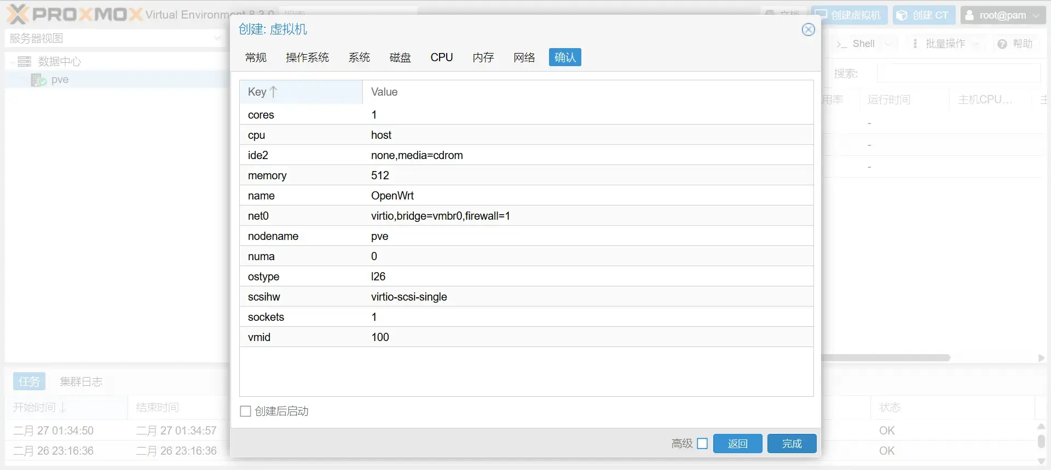Open the 集群日志 cluster log tab
This screenshot has width=1051, height=470.
tap(81, 381)
